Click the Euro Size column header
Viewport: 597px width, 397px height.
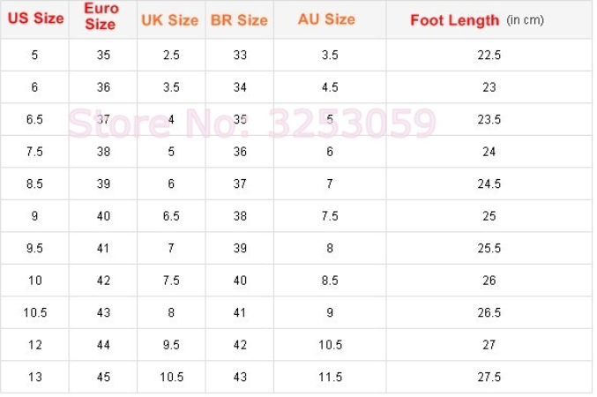pyautogui.click(x=101, y=19)
